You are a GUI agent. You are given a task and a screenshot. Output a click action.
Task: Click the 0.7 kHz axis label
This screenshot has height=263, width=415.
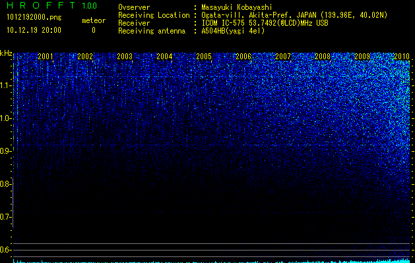[5, 217]
